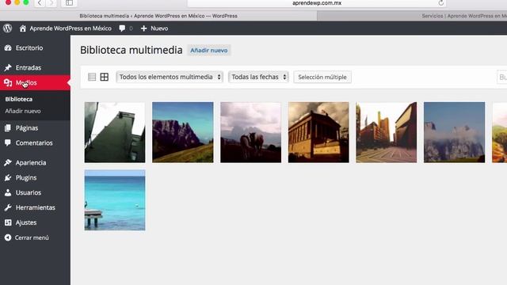This screenshot has width=507, height=285.
Task: Click the Cerrar menú collapse arrow icon
Action: [x=8, y=237]
